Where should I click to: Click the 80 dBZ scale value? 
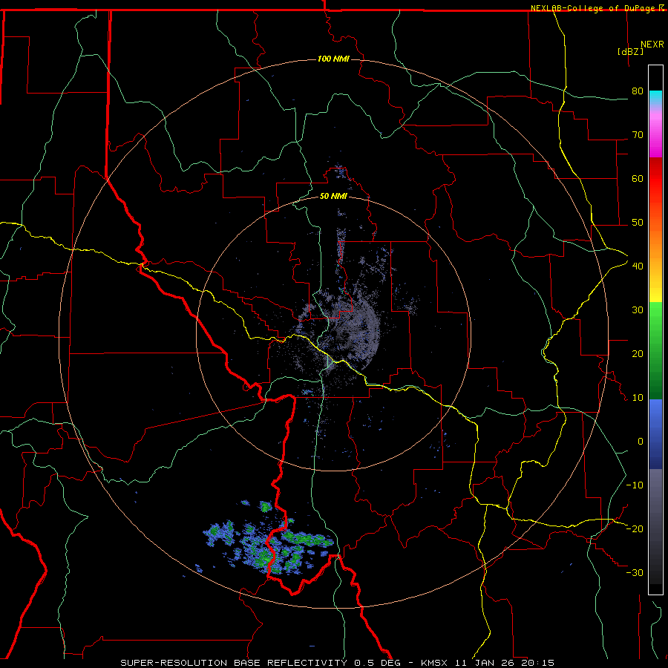(638, 91)
